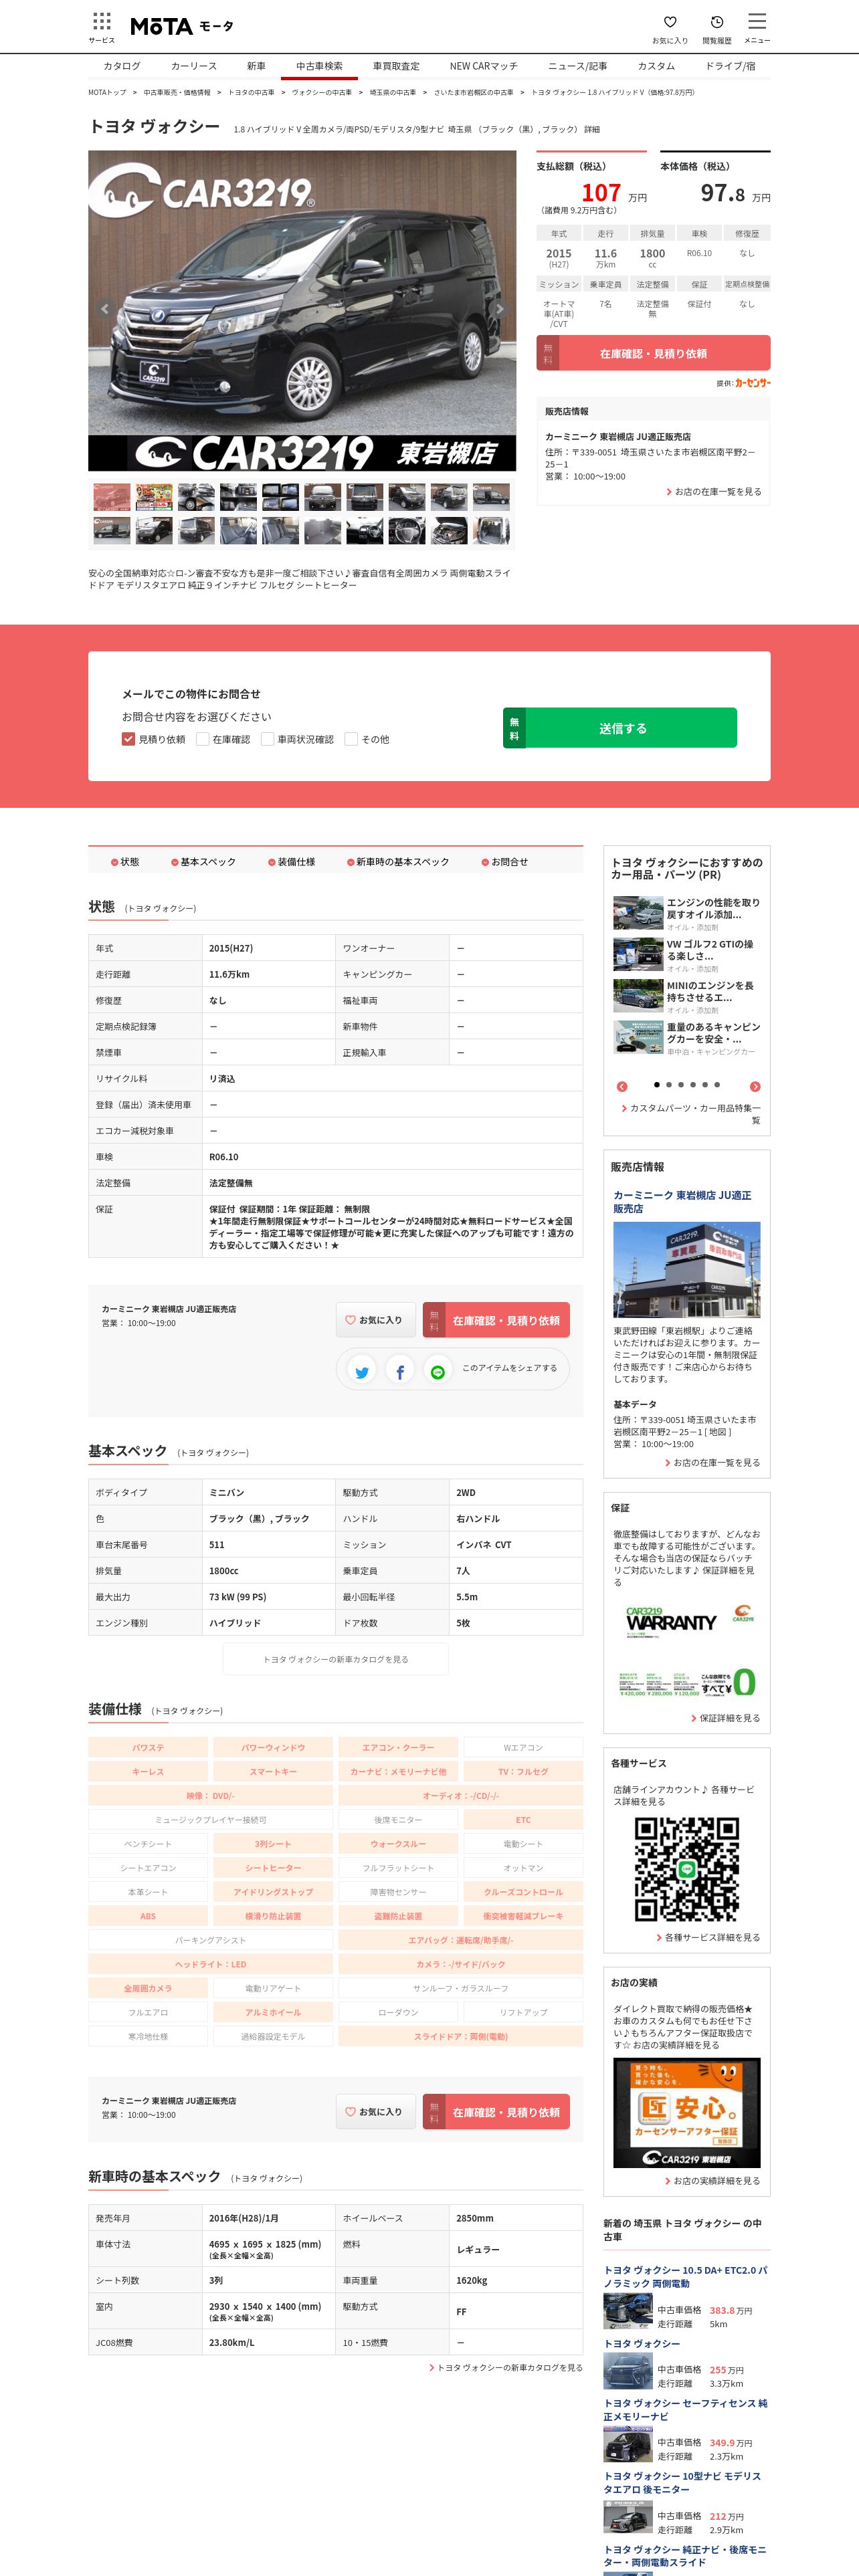
Task: Open CAR3219 WARRANTY banner image
Action: (x=687, y=1649)
